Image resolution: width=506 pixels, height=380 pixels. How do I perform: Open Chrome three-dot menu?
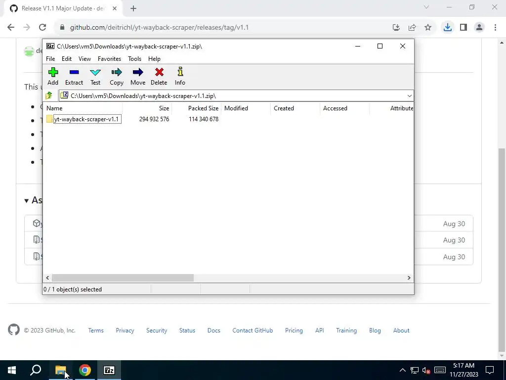pos(495,28)
